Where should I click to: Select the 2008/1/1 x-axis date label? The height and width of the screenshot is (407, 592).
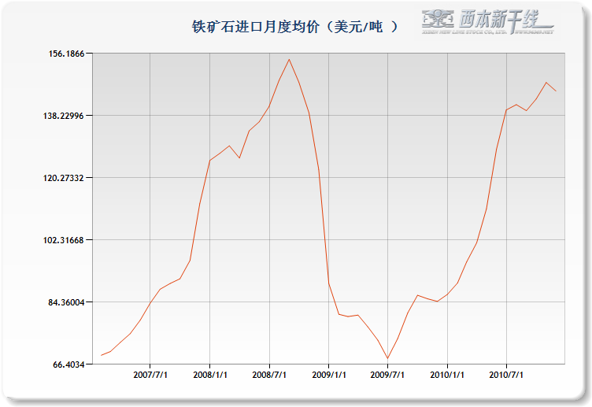[x=210, y=376]
